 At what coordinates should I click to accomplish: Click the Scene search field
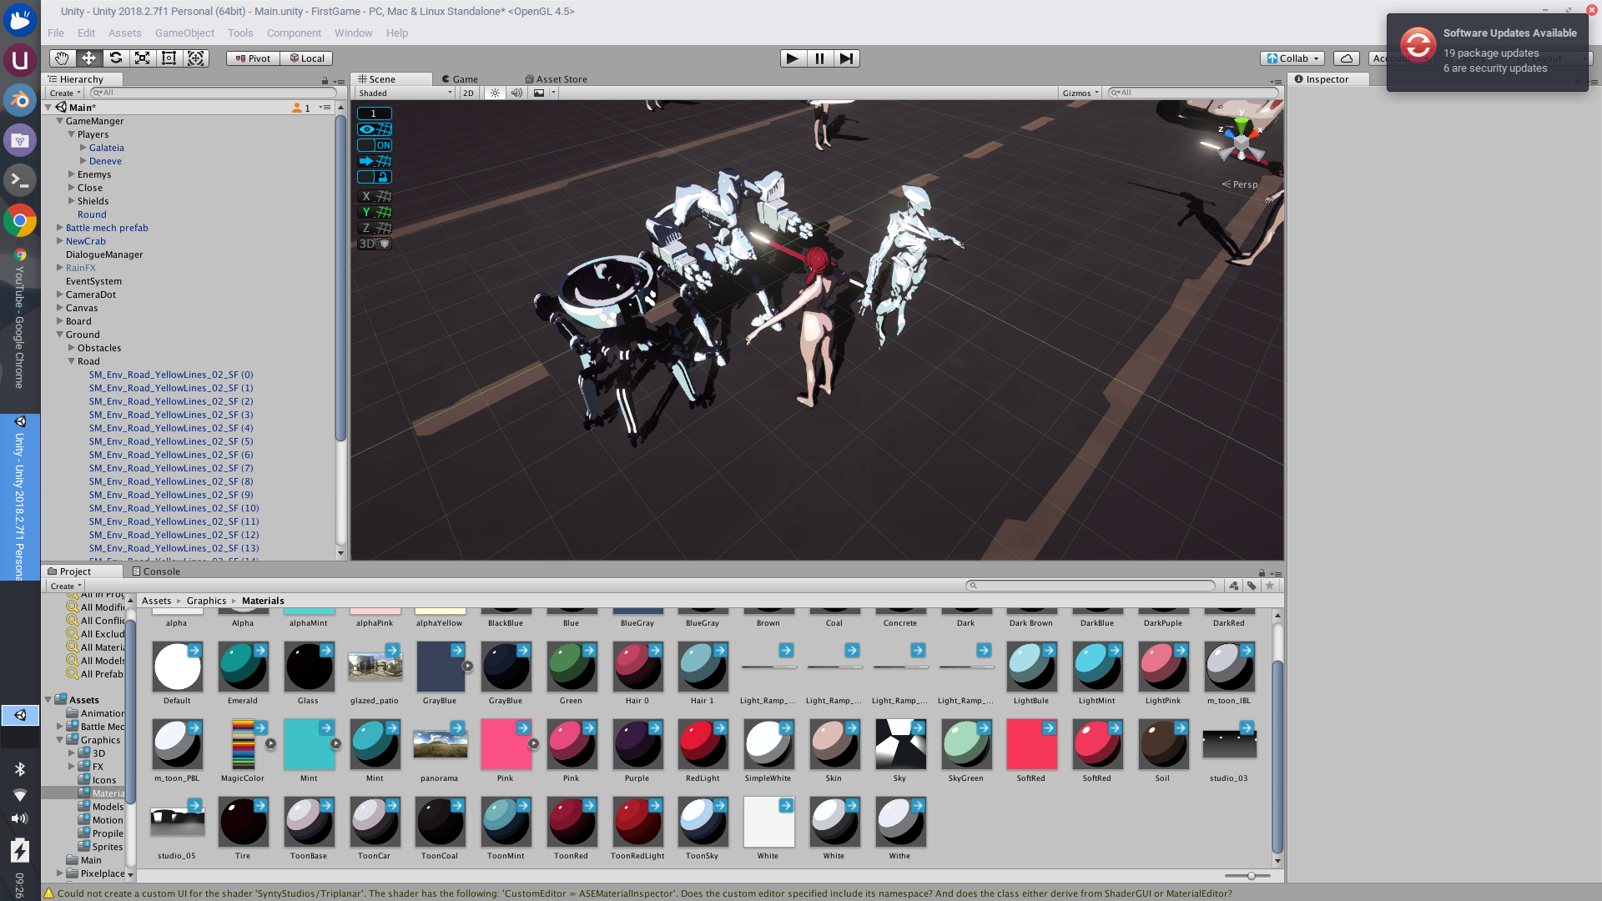[x=1192, y=93]
